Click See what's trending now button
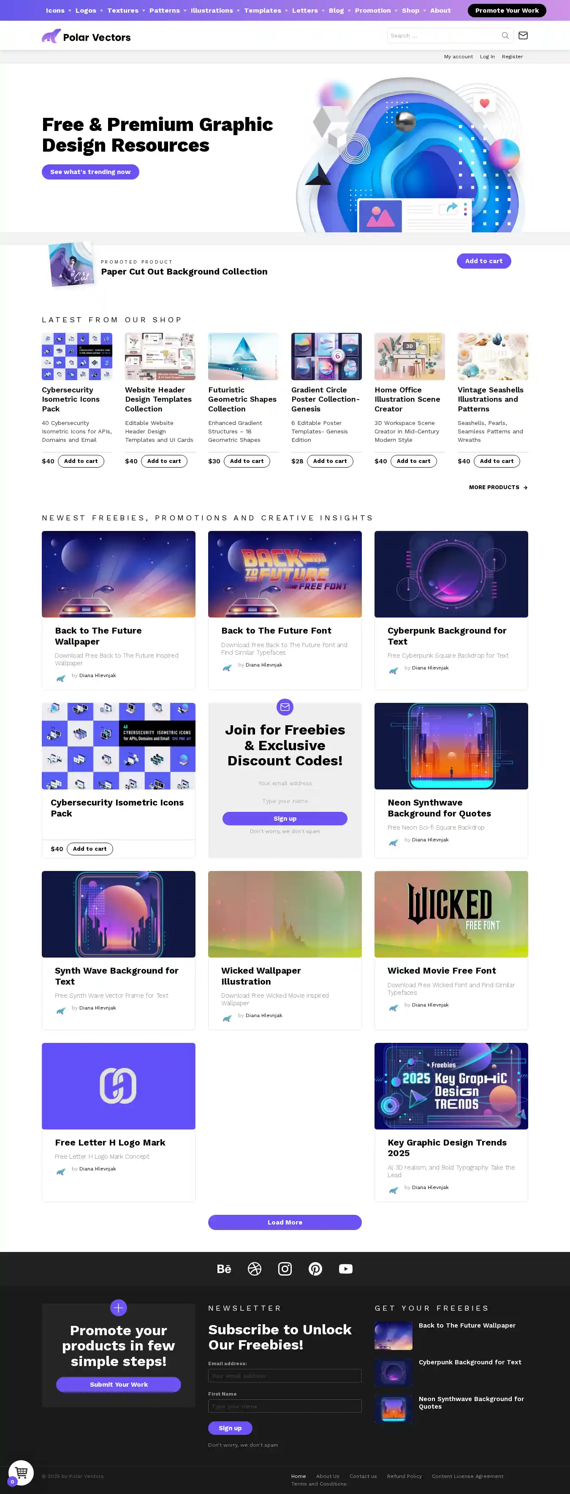The width and height of the screenshot is (570, 1494). 90,171
